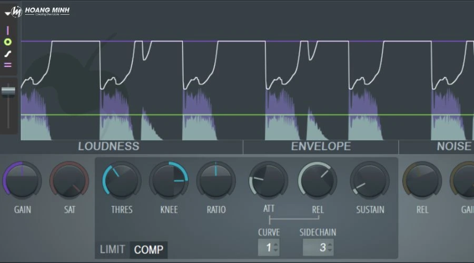This screenshot has height=263, width=474.
Task: Click the SIDECHAIN value box showing 3
Action: (318, 248)
